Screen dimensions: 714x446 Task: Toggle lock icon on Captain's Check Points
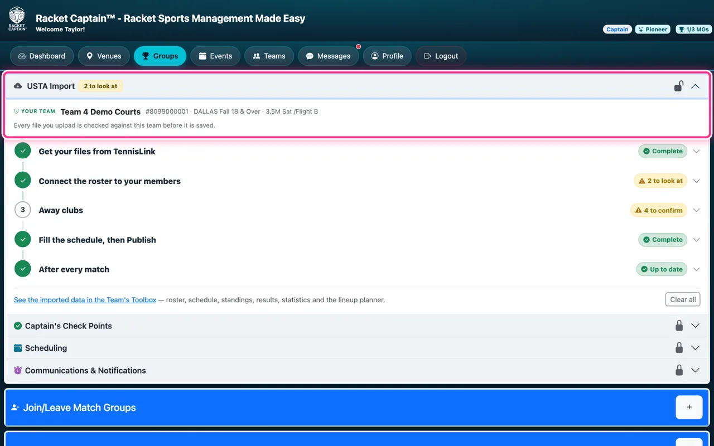pyautogui.click(x=679, y=326)
